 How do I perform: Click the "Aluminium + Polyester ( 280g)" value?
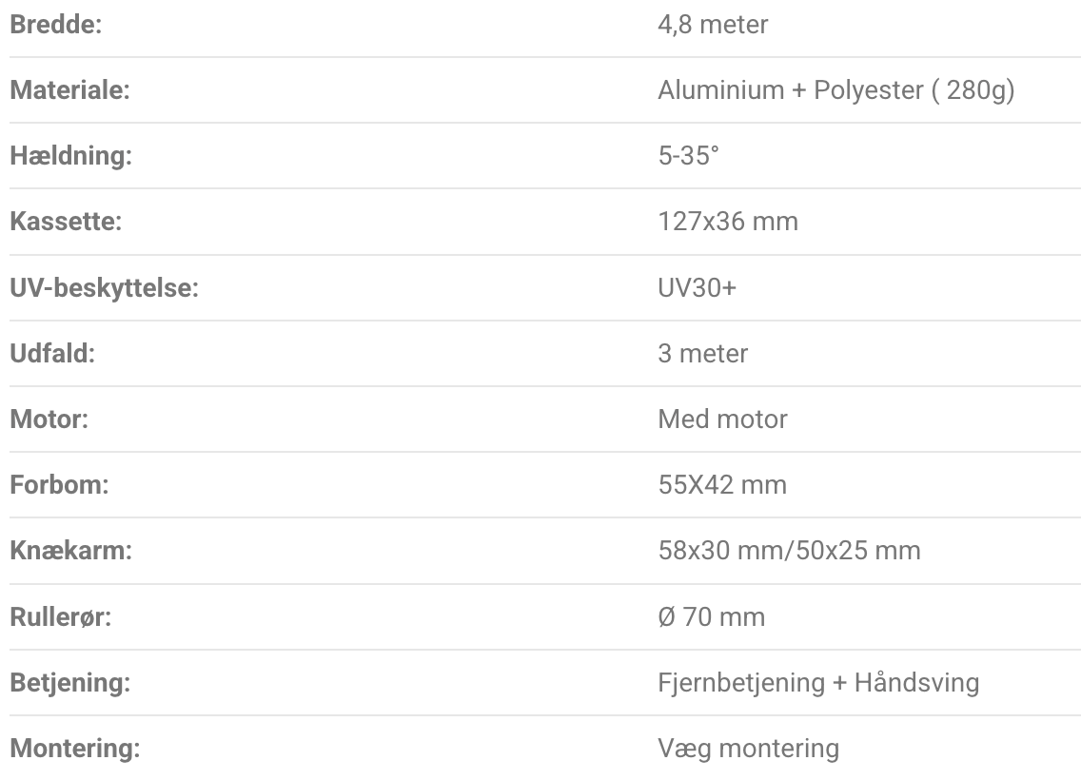tap(836, 90)
